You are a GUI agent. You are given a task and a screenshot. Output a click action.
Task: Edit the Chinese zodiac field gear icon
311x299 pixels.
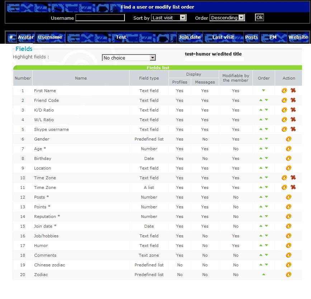(289, 265)
